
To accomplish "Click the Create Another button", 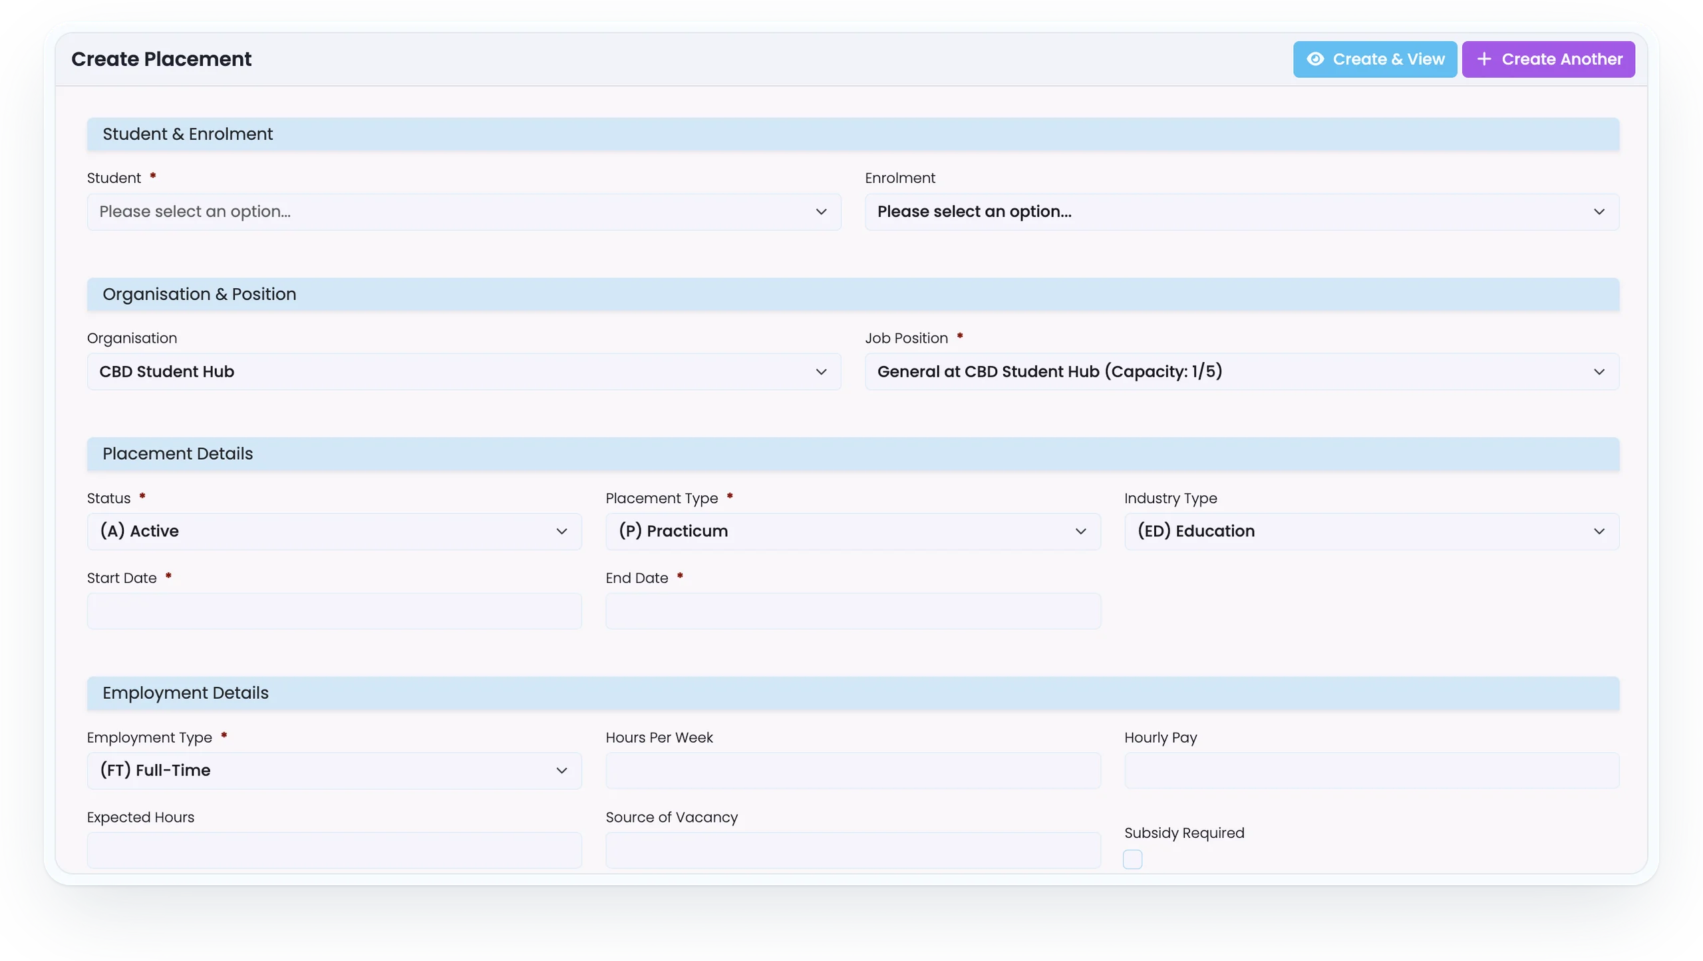I will [x=1548, y=59].
